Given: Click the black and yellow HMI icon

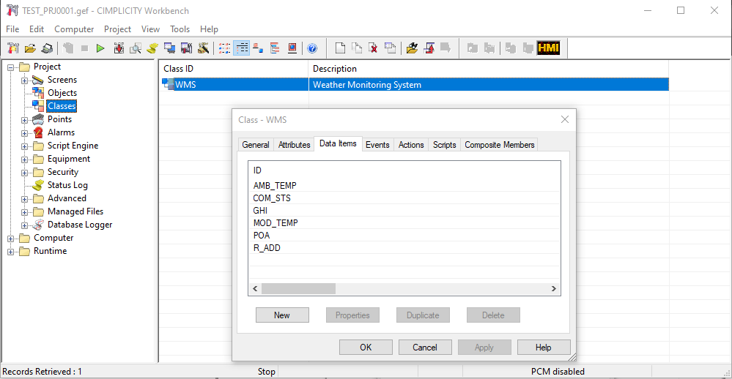Looking at the screenshot, I should coord(548,48).
